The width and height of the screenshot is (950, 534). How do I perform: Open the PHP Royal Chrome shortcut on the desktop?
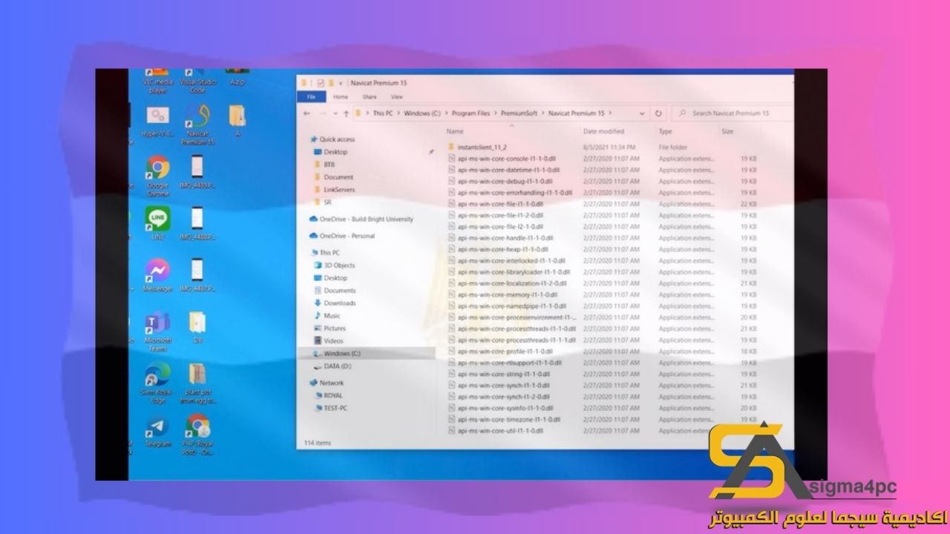tap(197, 434)
